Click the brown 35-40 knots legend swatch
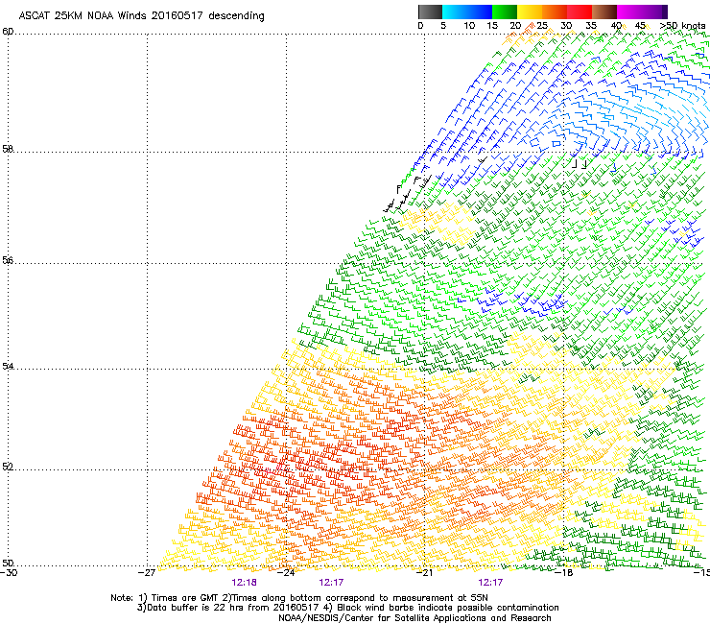Viewport: 710px width, 624px height. 604,12
